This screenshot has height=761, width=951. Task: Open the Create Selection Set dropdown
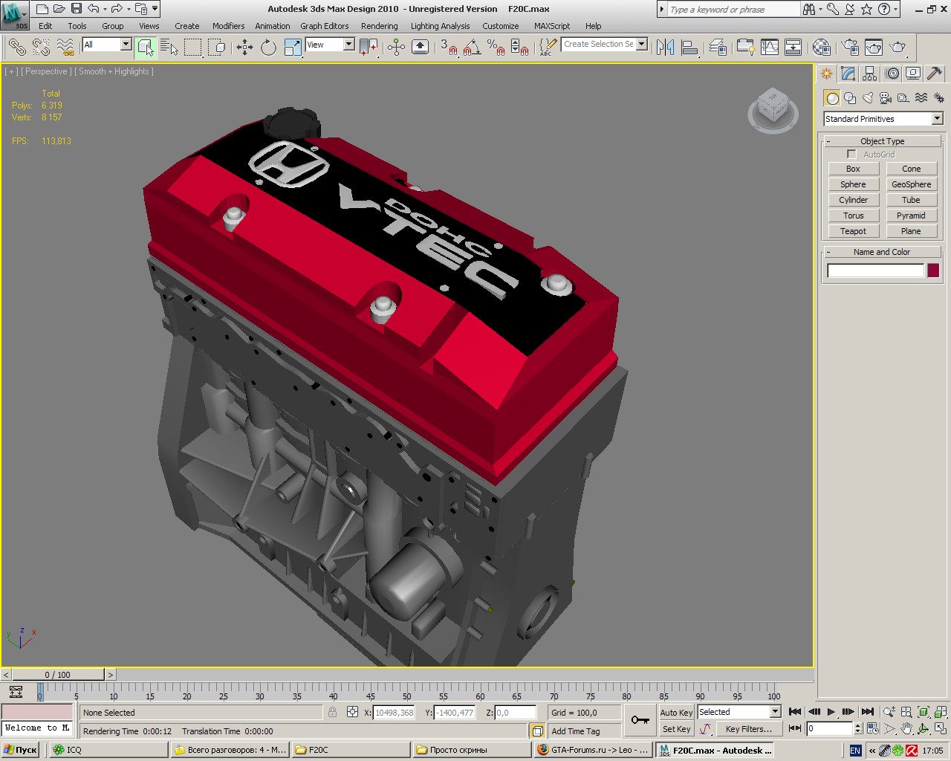pos(605,45)
